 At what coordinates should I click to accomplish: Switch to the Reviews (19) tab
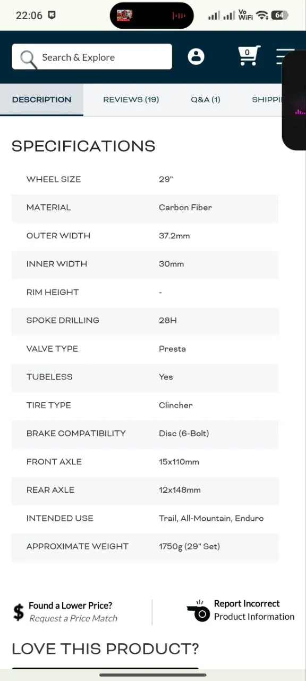(131, 99)
